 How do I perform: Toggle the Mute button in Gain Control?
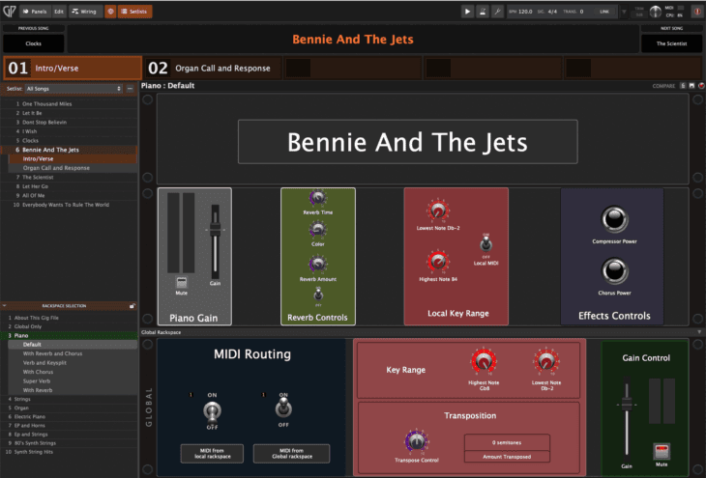(x=662, y=450)
